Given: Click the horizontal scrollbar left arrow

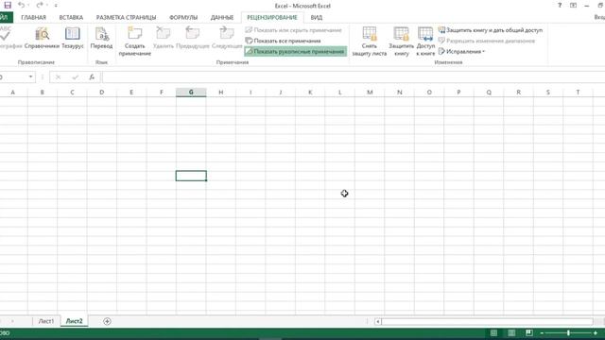Looking at the screenshot, I should click(x=378, y=321).
